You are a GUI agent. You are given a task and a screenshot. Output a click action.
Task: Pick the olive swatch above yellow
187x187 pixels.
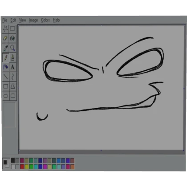(27, 160)
